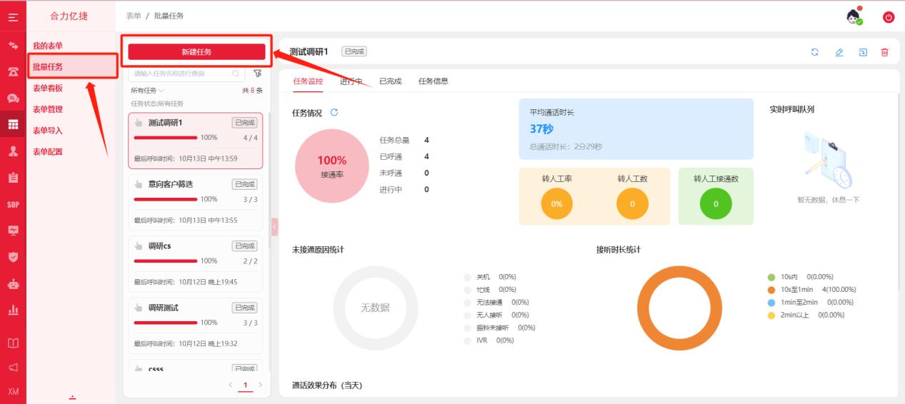This screenshot has height=404, width=905.
Task: Open 我的表单 menu item
Action: pyautogui.click(x=48, y=46)
